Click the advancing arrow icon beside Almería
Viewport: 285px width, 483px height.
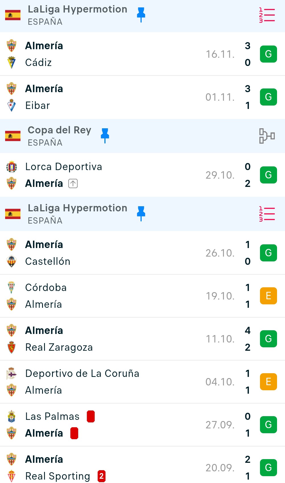tap(73, 183)
